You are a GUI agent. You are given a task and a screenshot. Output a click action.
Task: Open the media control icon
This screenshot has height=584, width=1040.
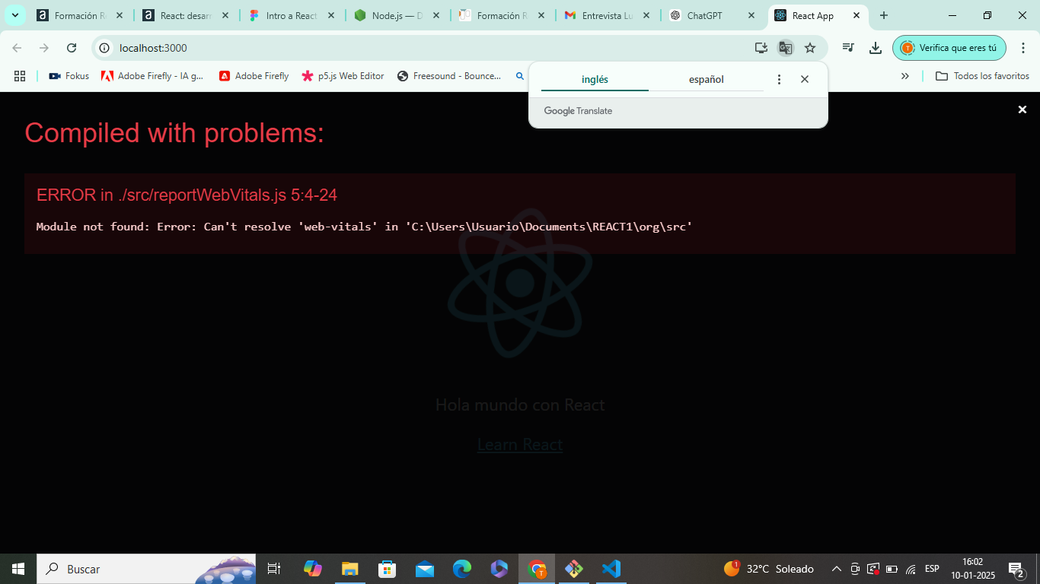(x=848, y=48)
